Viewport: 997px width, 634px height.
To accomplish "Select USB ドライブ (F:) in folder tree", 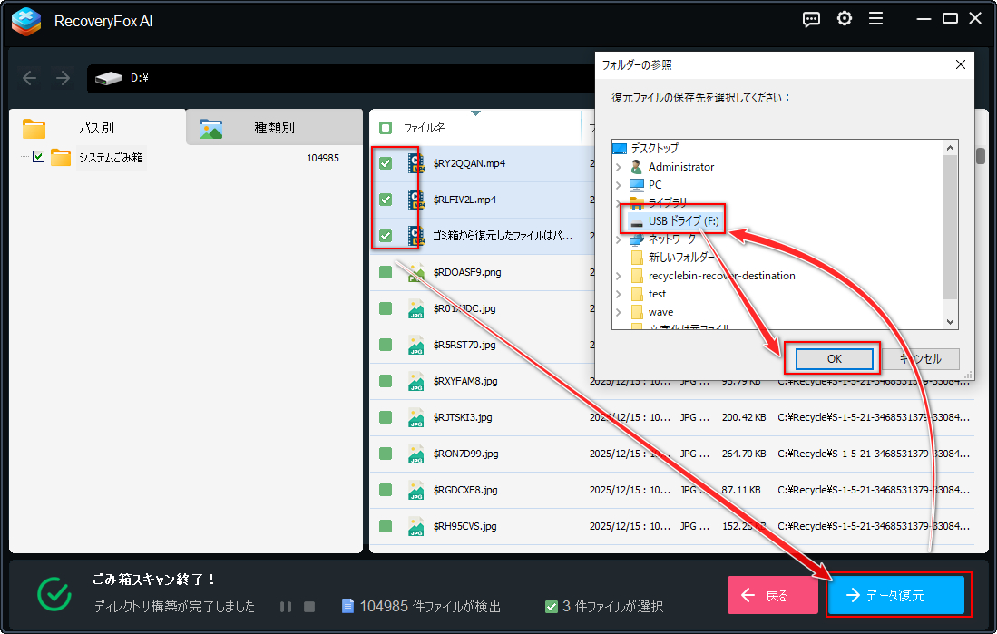I will [683, 221].
